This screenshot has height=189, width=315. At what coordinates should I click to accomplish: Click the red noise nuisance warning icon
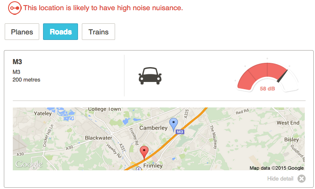click(15, 8)
